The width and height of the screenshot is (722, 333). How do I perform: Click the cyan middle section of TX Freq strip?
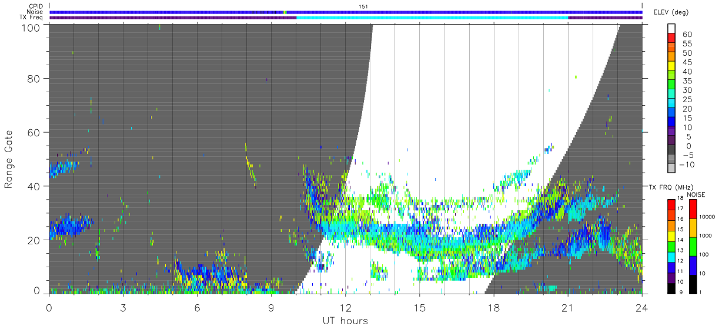click(432, 18)
